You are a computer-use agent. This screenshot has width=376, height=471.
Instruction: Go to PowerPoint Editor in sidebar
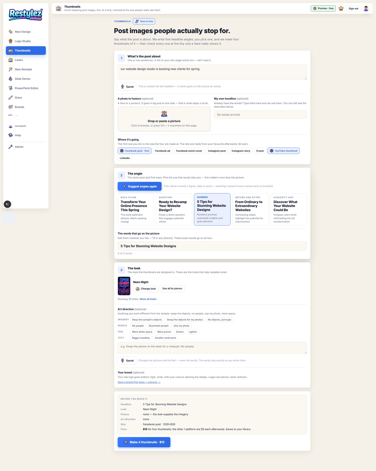(x=26, y=88)
